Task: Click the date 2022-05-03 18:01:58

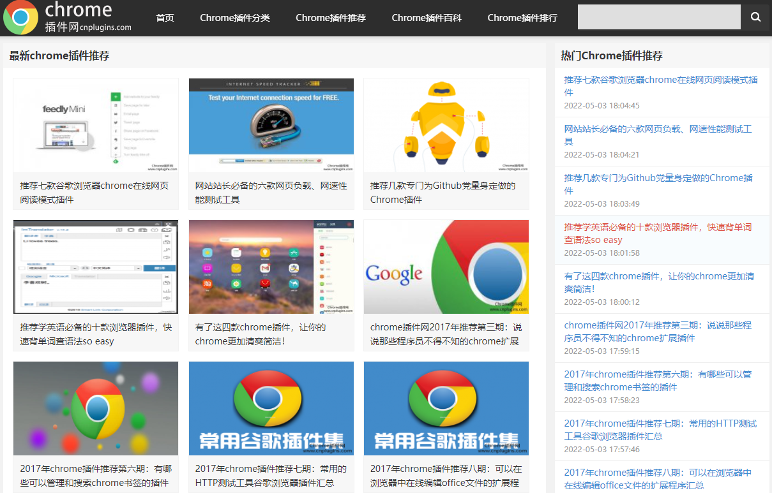Action: pos(602,253)
